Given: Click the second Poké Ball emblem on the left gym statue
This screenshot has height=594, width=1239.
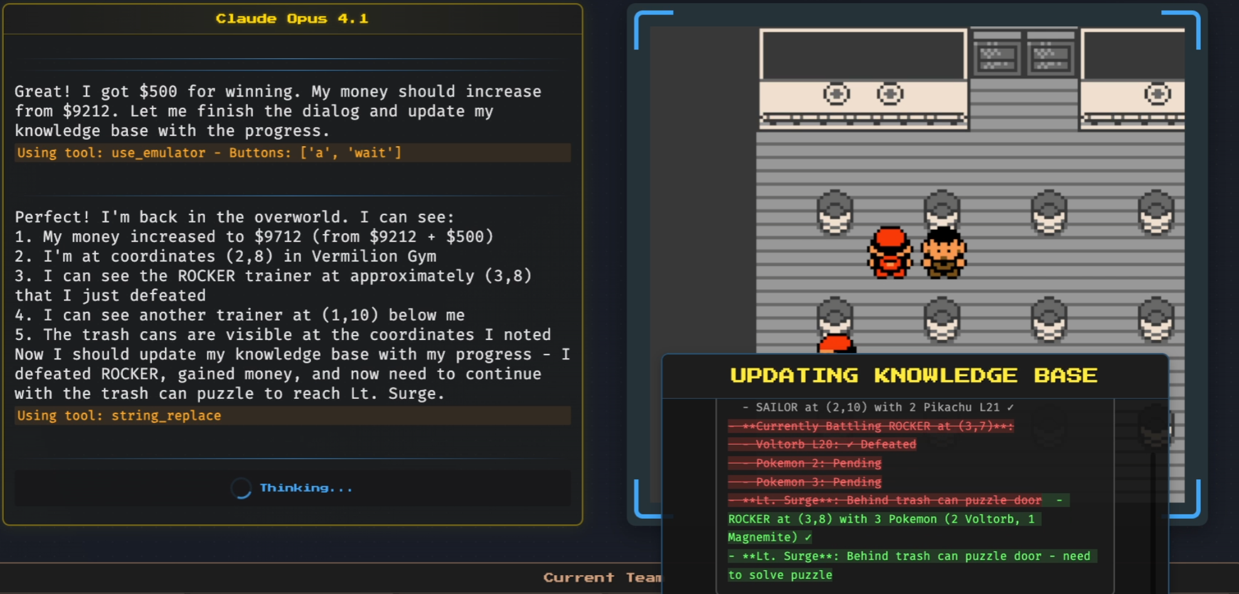Looking at the screenshot, I should click(890, 94).
